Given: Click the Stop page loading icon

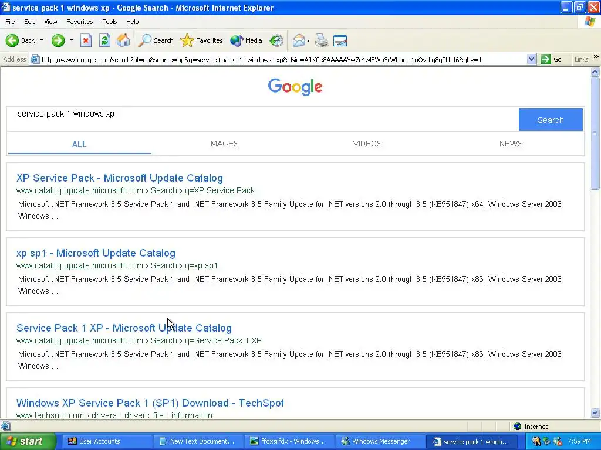Looking at the screenshot, I should (x=86, y=40).
